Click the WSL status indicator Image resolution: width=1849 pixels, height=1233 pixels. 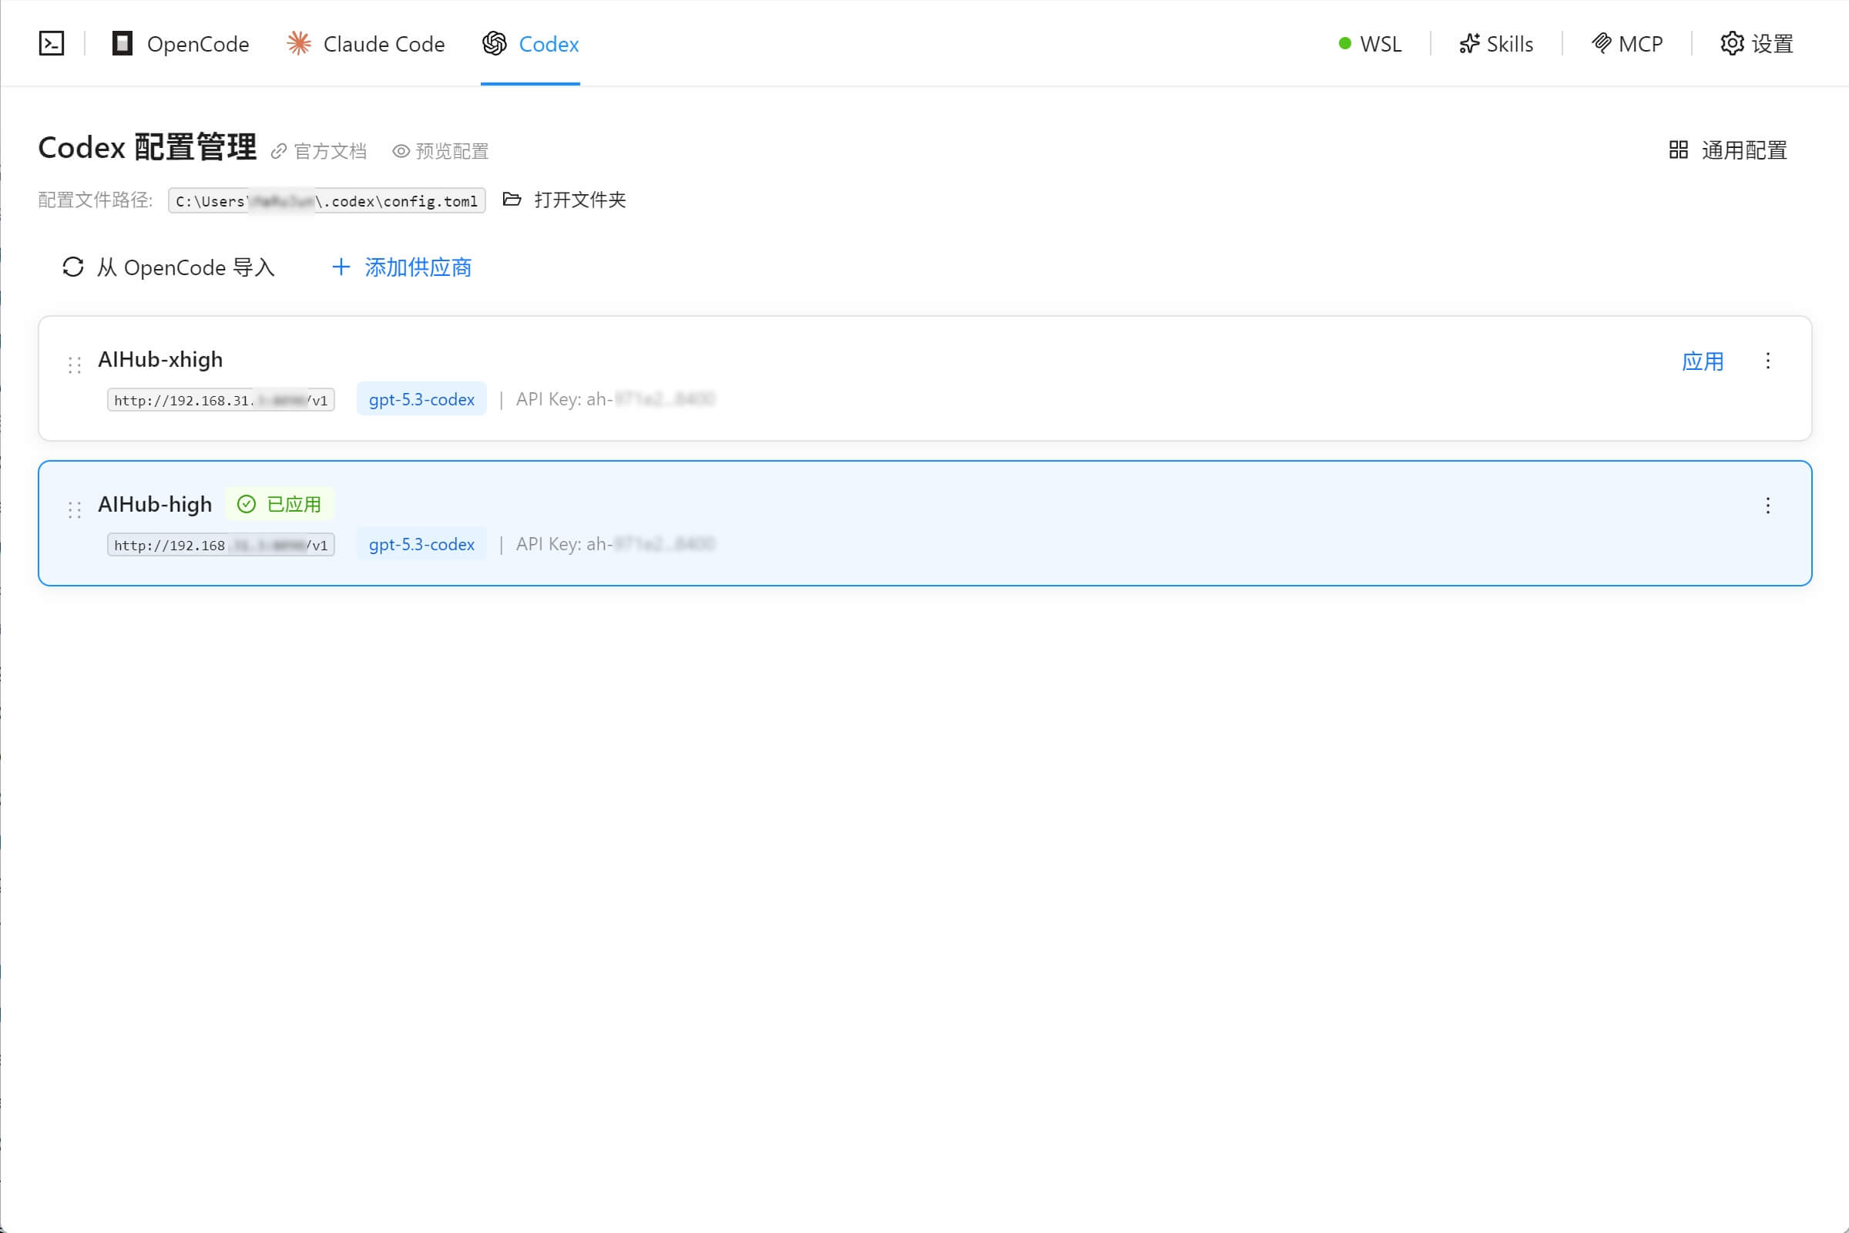point(1371,43)
